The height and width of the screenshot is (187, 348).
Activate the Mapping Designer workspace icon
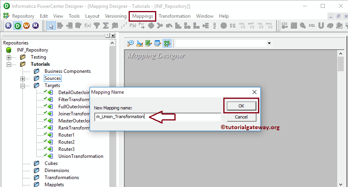(x=167, y=43)
